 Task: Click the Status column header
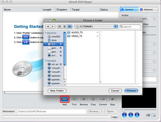point(109,10)
